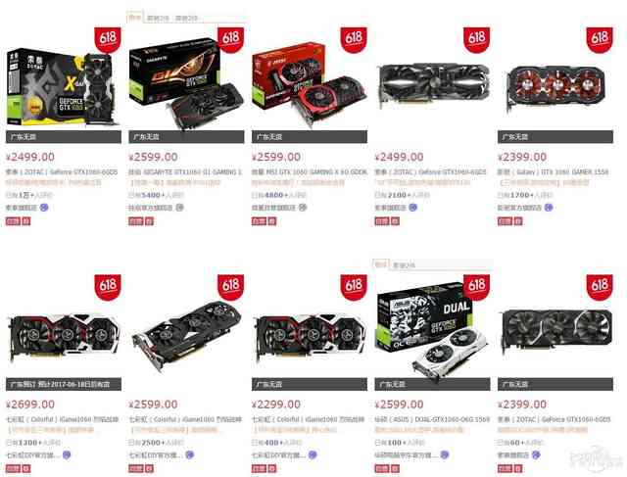Open chat icon beside ASUS store name
This screenshot has width=627, height=477.
(x=444, y=455)
